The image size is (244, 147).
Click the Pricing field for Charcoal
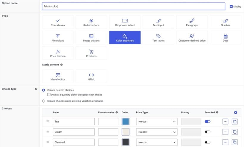(x=191, y=142)
